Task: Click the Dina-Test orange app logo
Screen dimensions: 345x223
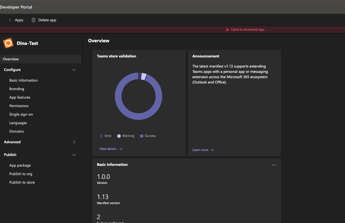Action: point(8,43)
